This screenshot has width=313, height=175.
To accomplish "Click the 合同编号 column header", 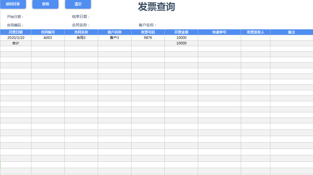I will [x=47, y=32].
